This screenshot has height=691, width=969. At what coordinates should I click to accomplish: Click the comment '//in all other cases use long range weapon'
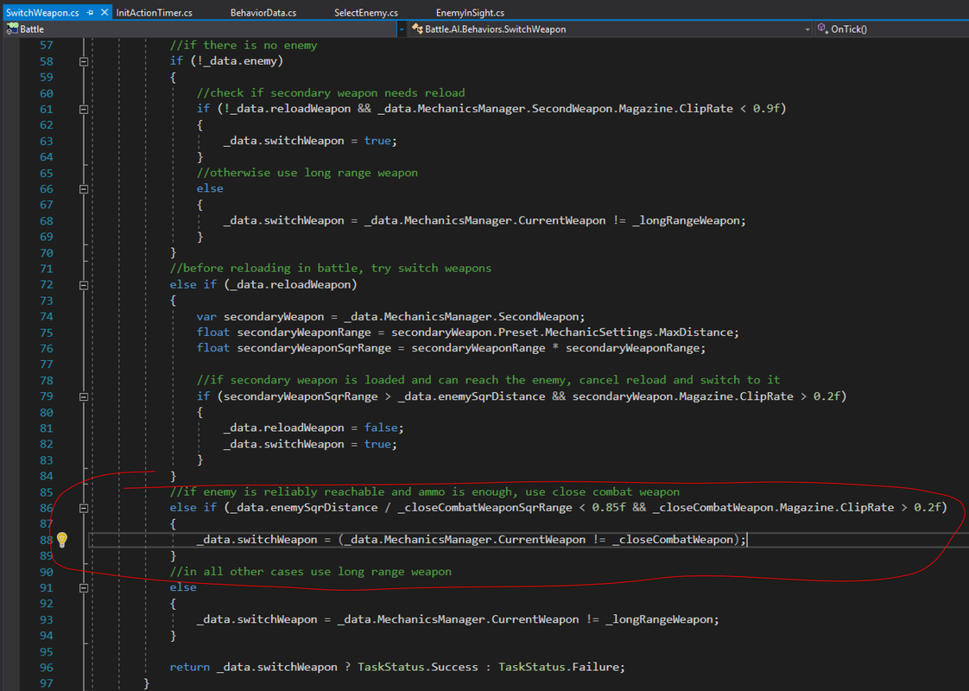click(311, 572)
